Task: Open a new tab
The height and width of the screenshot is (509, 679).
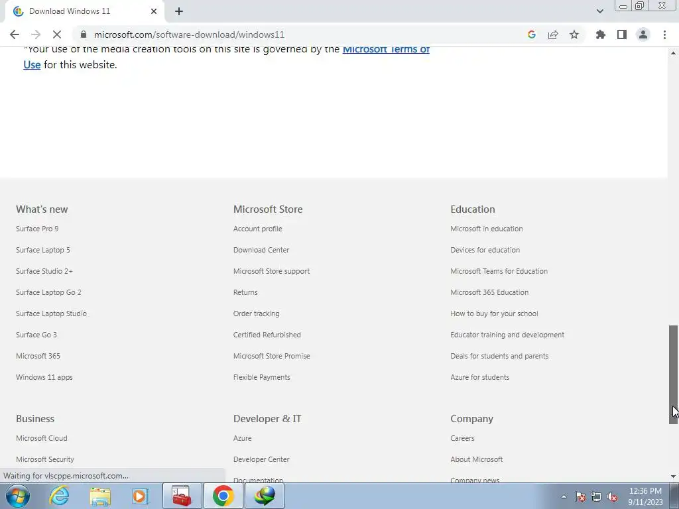Action: coord(179,11)
